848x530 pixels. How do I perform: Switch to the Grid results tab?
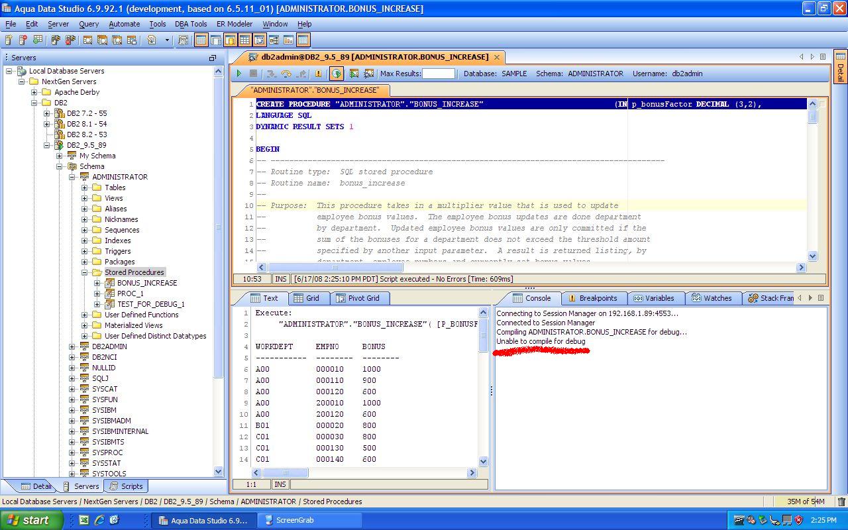pyautogui.click(x=310, y=297)
